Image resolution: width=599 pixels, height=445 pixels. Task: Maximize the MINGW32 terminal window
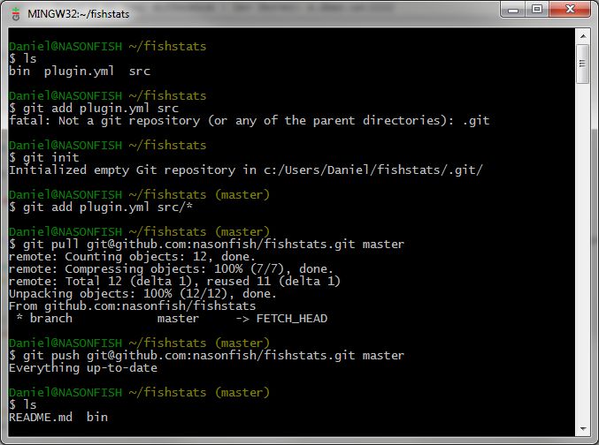(x=537, y=10)
